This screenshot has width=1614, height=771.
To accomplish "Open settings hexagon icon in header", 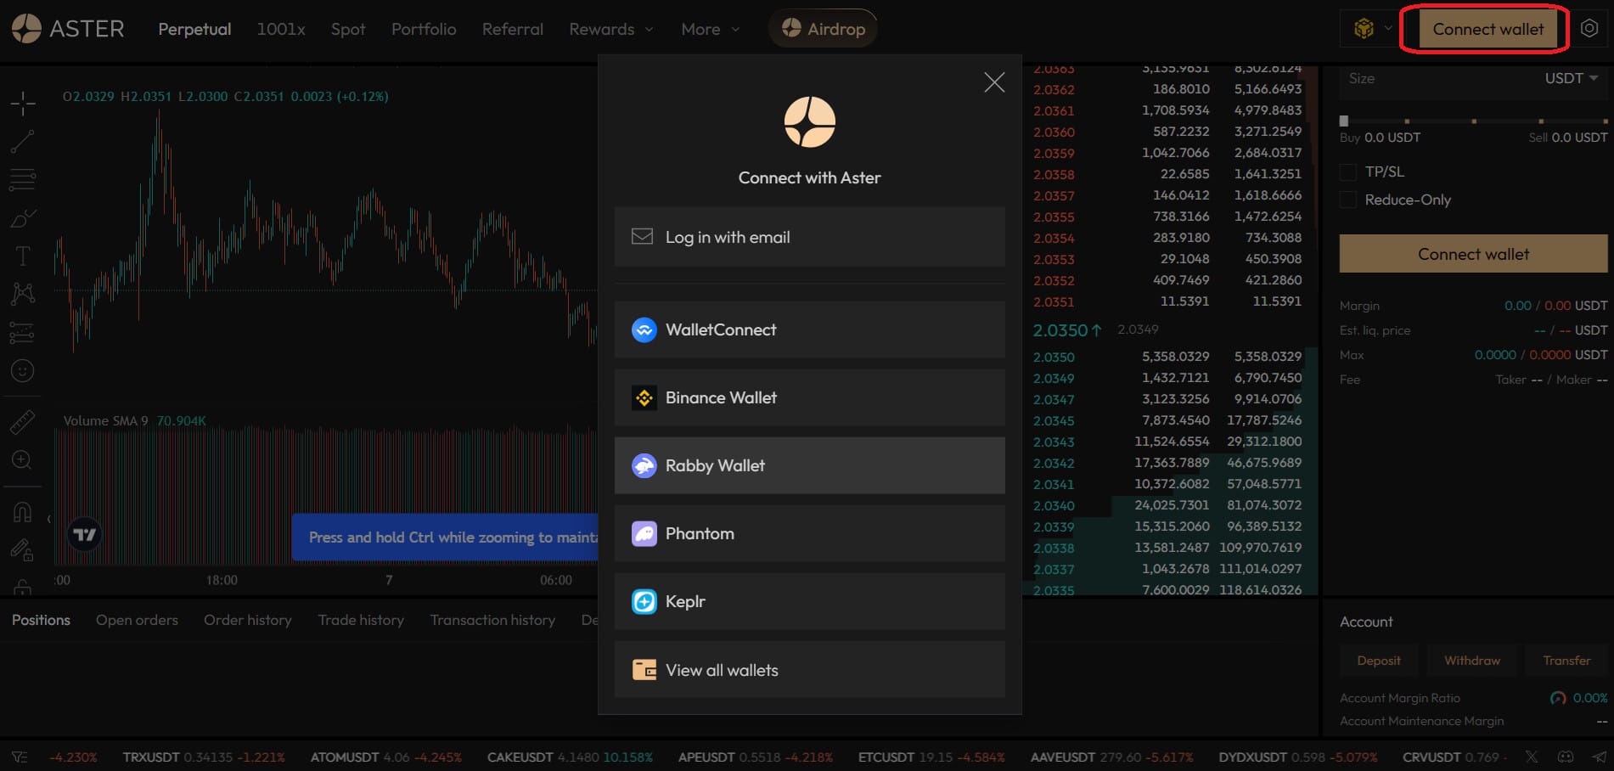I will [x=1589, y=29].
